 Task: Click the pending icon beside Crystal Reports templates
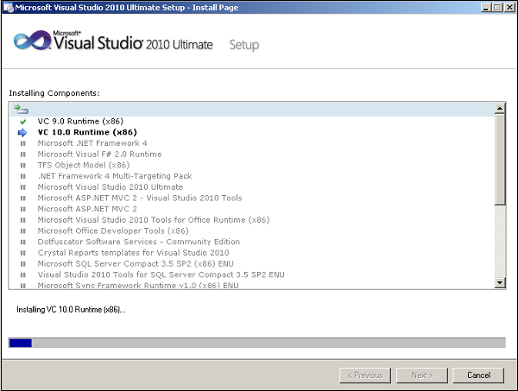tap(22, 253)
